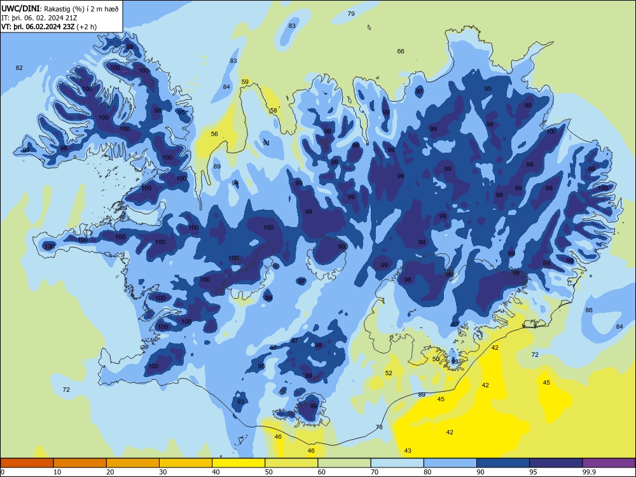Click the dark orange 0–10 legend swatch
This screenshot has height=477, width=636.
(x=27, y=463)
